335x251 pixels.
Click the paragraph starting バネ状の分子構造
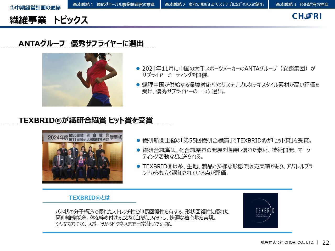pos(142,218)
